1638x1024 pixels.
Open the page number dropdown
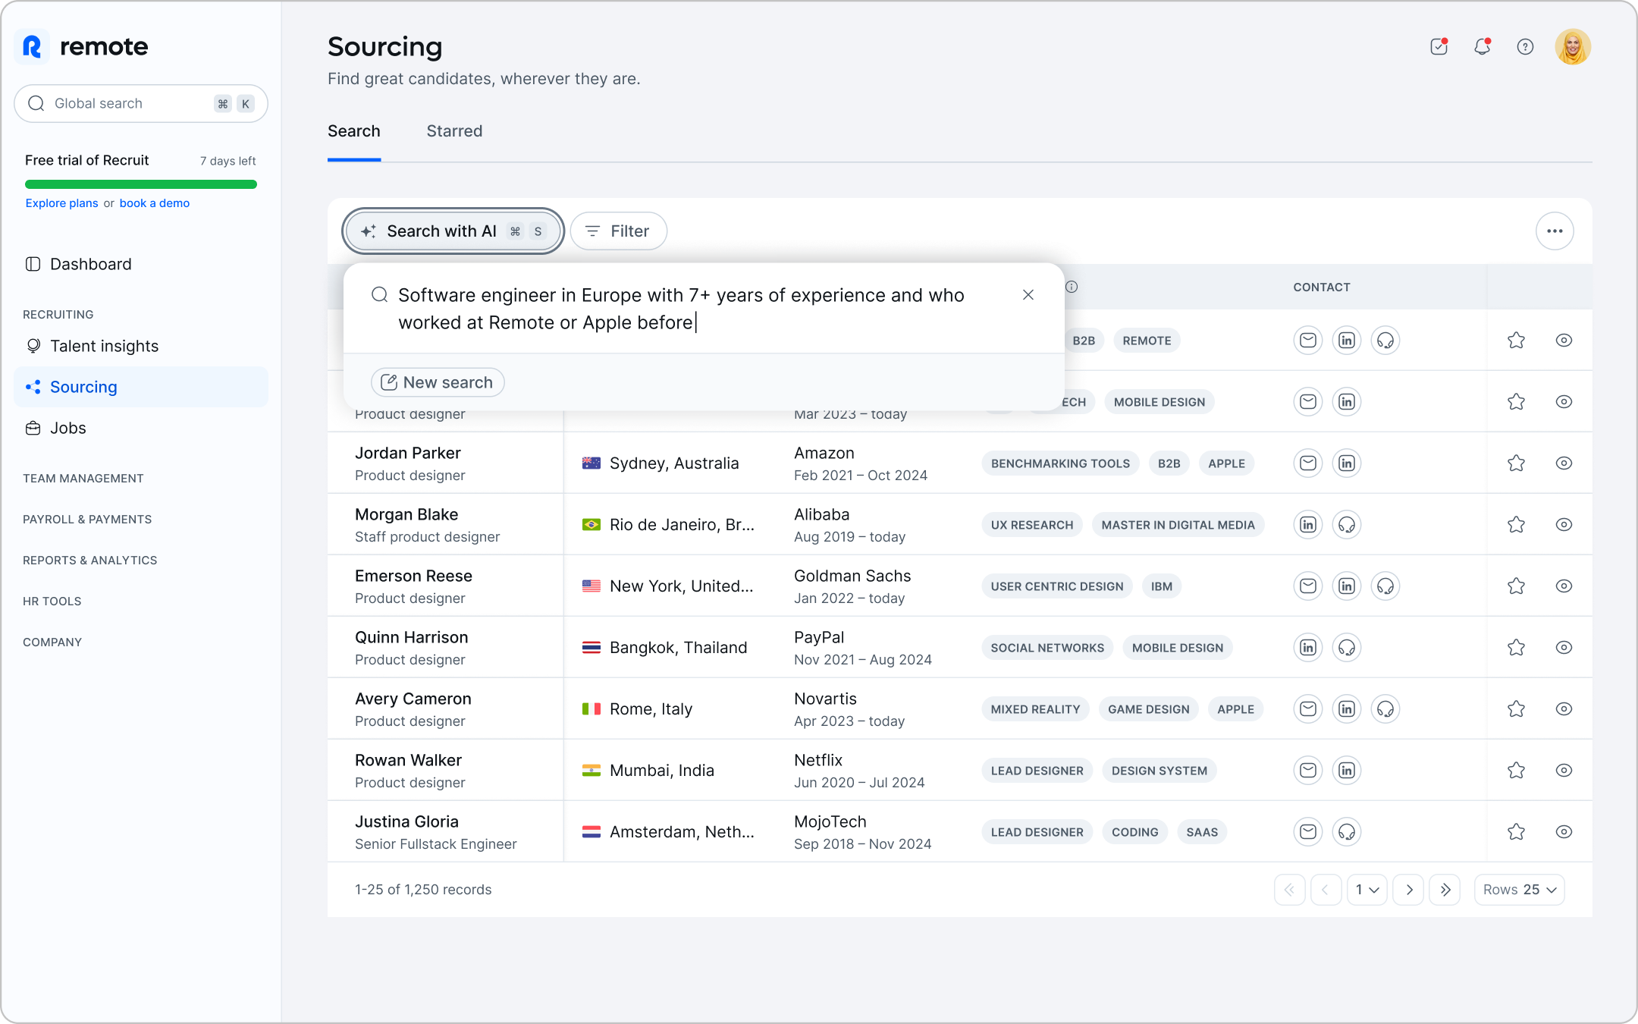click(1367, 890)
